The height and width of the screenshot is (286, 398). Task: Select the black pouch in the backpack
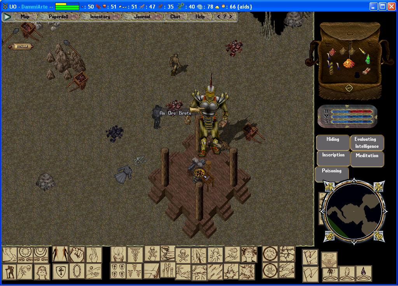tap(357, 75)
